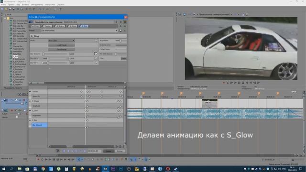The image size is (306, 172).
Task: Collapse the S_Glow keyframe lane group
Action: (30, 110)
